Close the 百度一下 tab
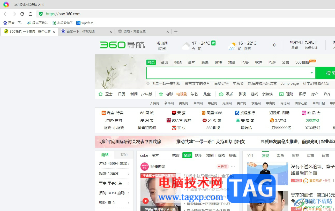335x211 pixels. click(x=111, y=32)
